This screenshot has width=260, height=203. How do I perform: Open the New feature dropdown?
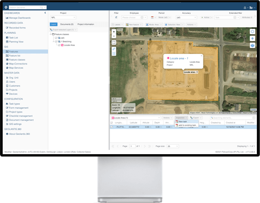[x=134, y=25]
